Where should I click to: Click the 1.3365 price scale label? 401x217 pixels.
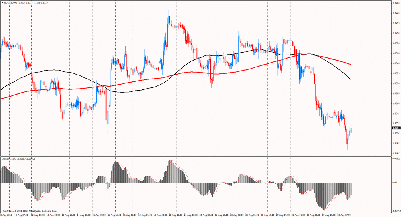pyautogui.click(x=396, y=53)
